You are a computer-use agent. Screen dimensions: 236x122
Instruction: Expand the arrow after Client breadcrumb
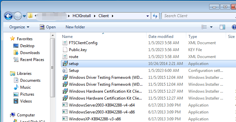point(113,16)
